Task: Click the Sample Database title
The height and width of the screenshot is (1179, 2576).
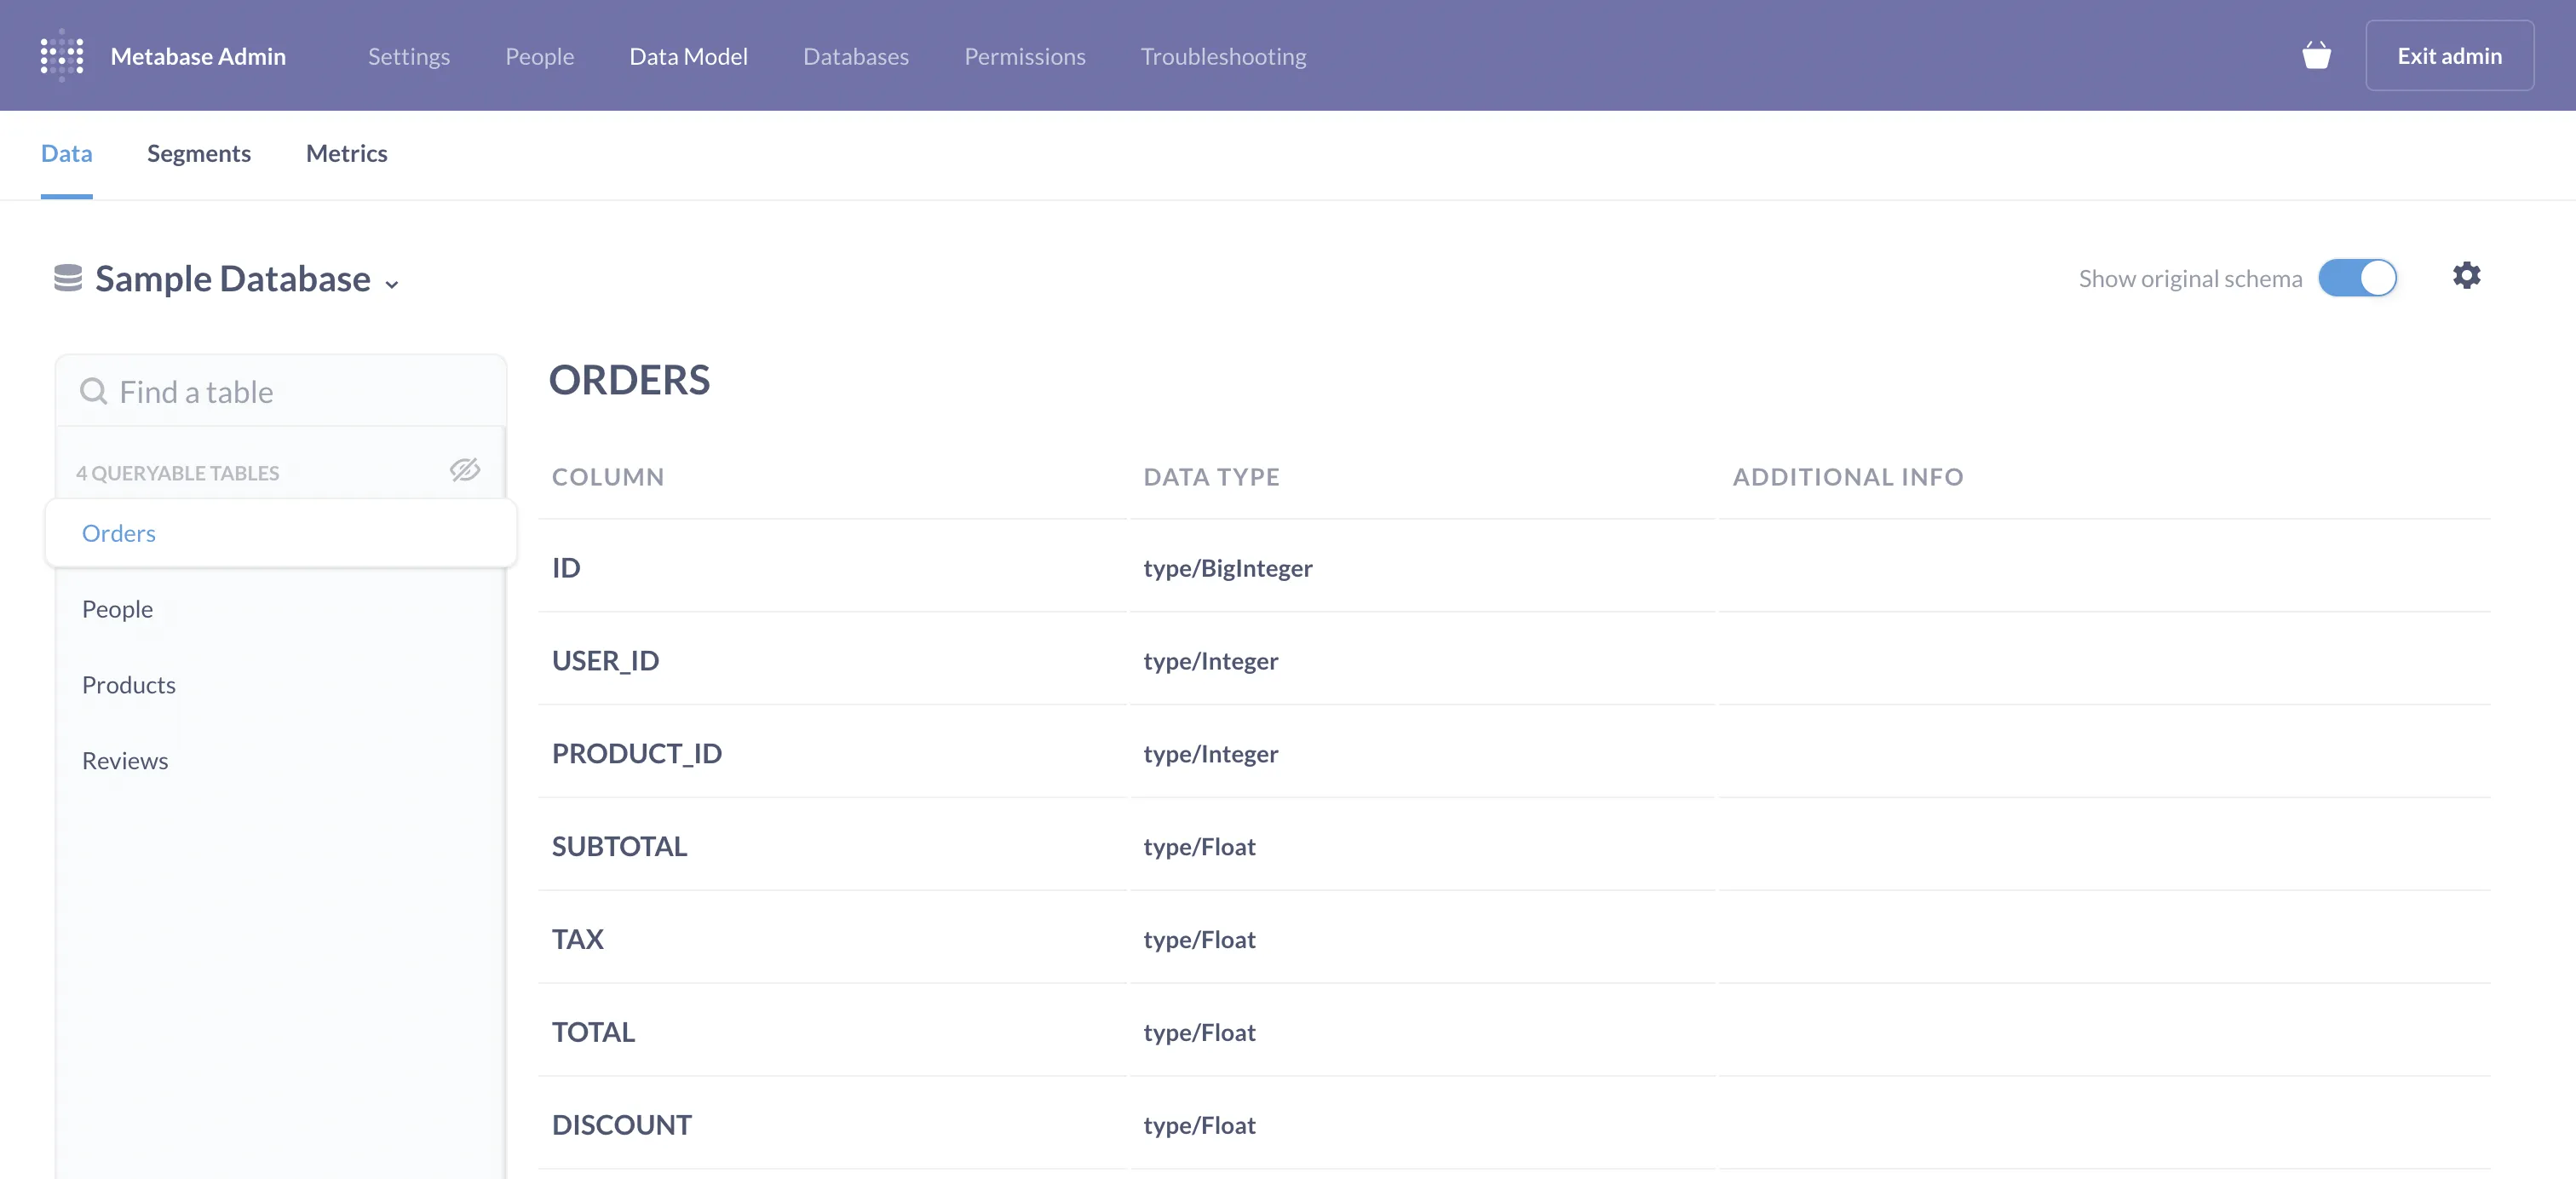Action: coord(233,279)
